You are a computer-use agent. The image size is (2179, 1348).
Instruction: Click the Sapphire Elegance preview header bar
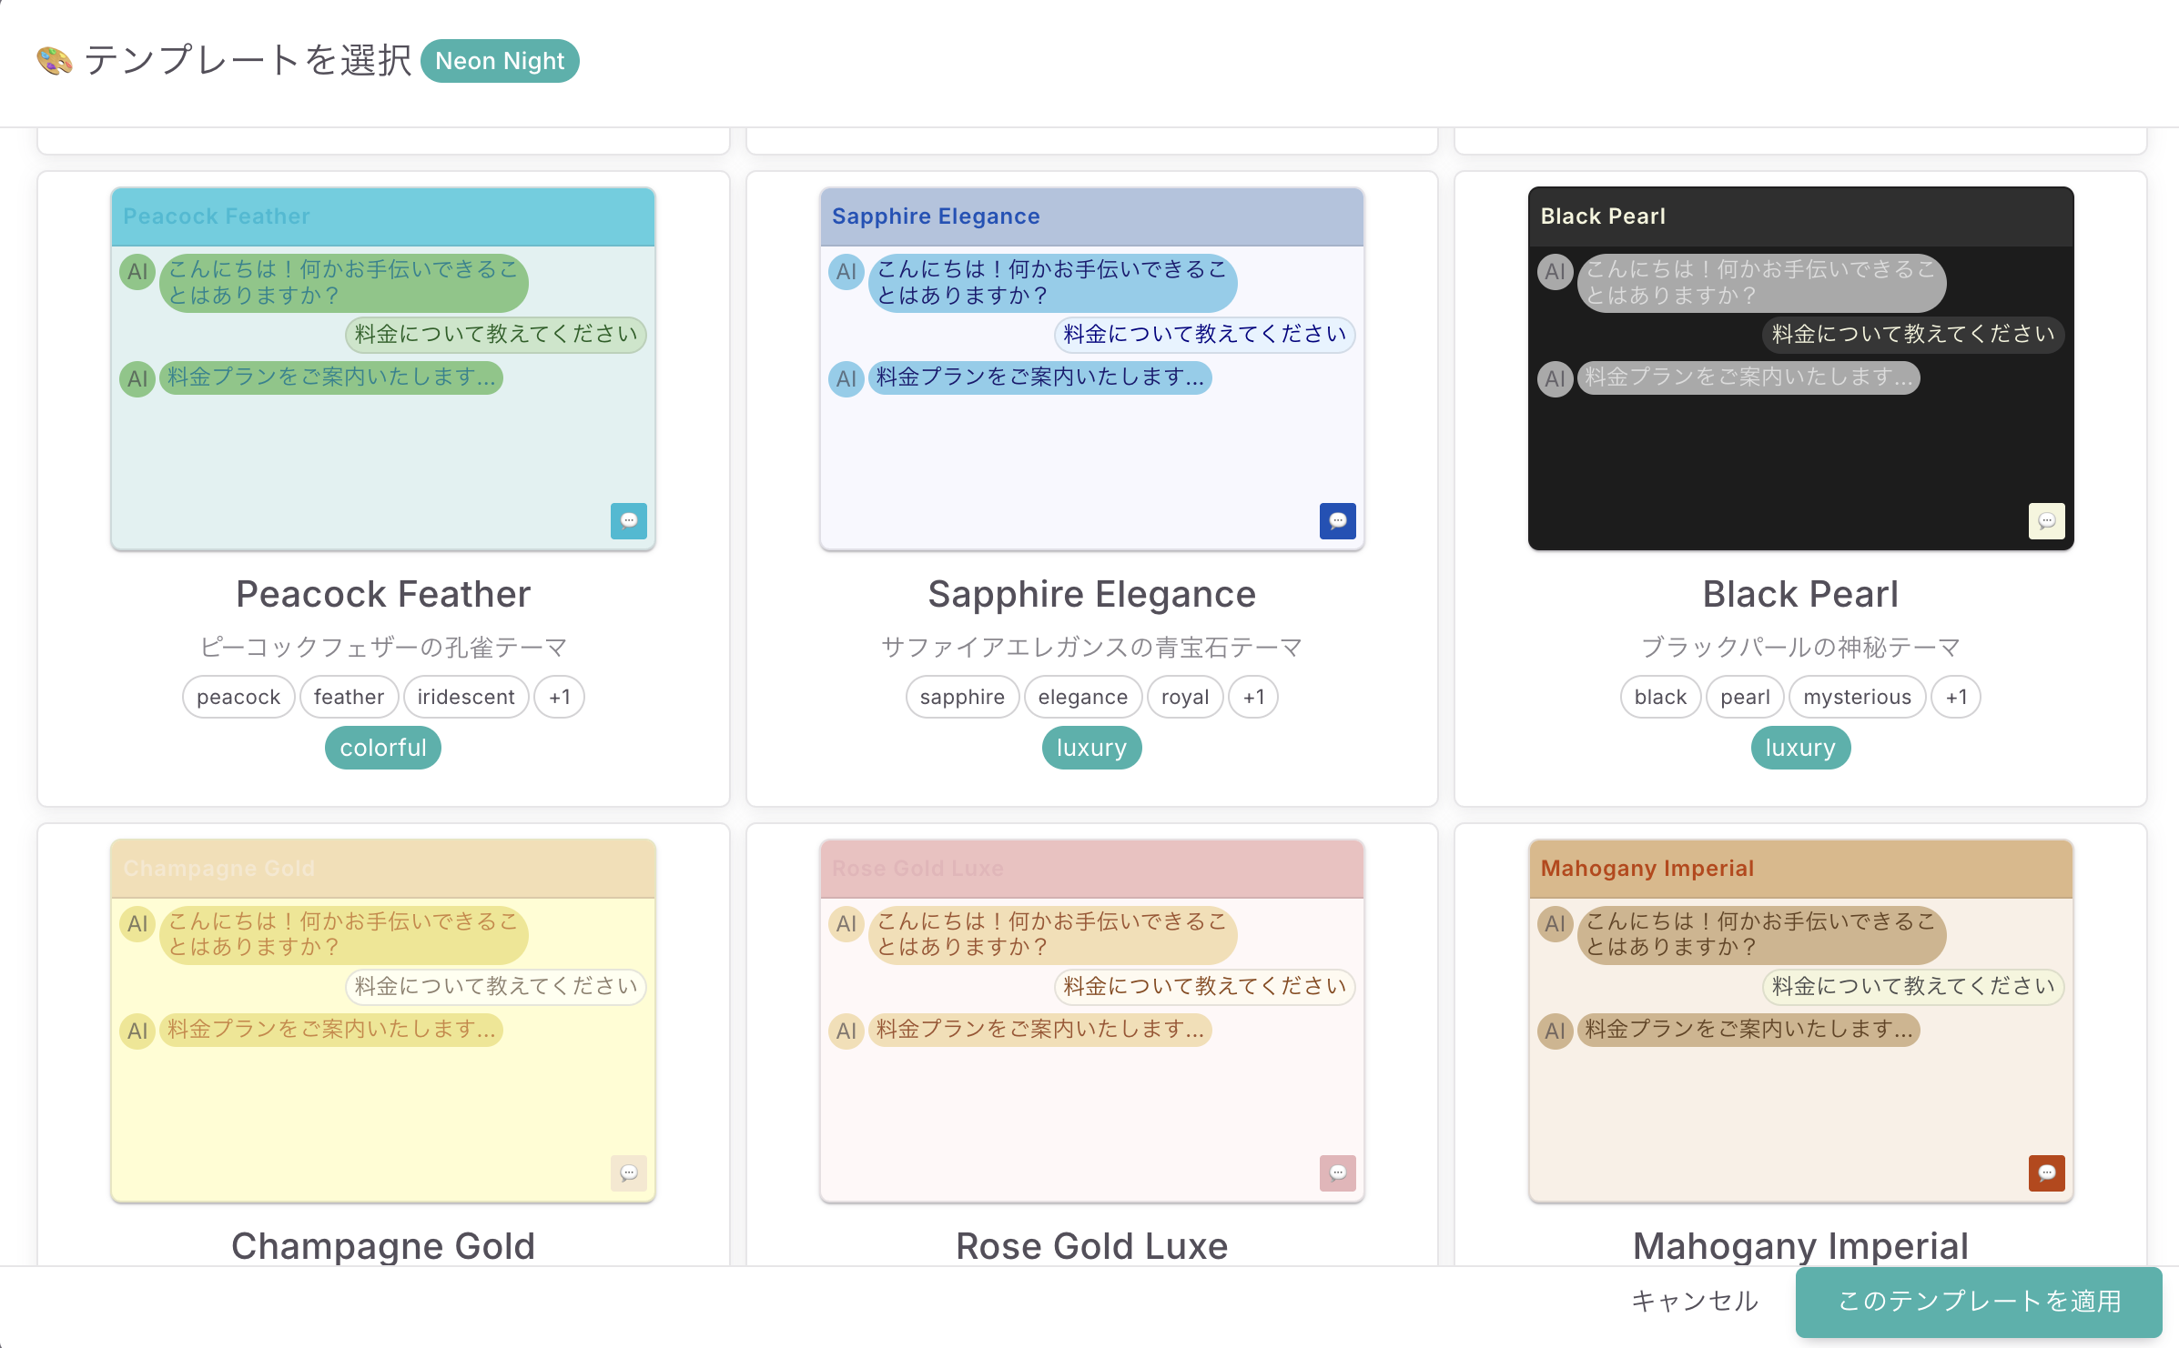[1091, 216]
